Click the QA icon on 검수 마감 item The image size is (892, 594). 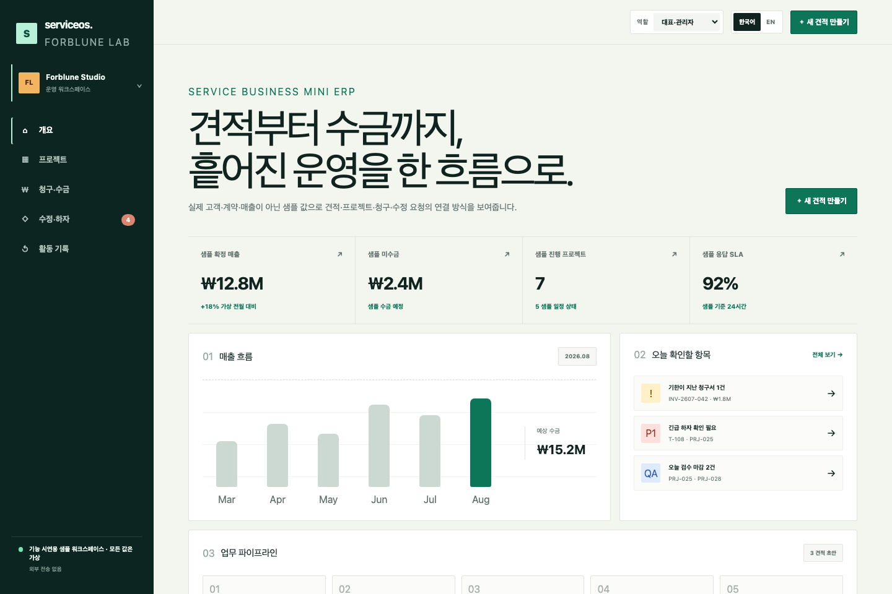pos(650,473)
